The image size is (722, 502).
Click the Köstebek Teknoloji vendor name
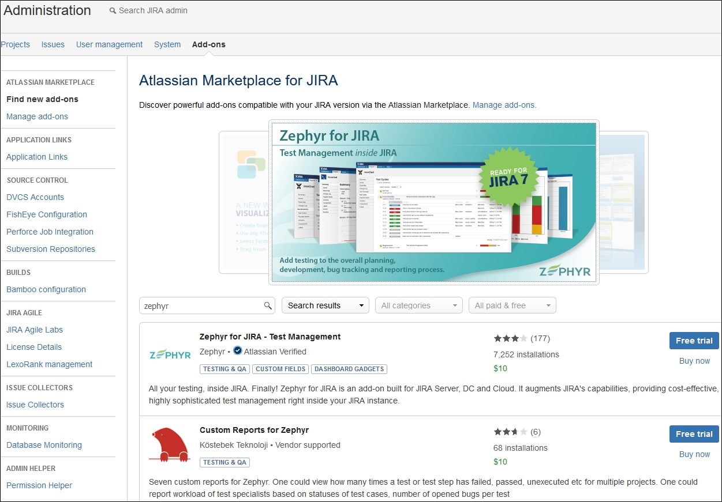click(x=235, y=445)
